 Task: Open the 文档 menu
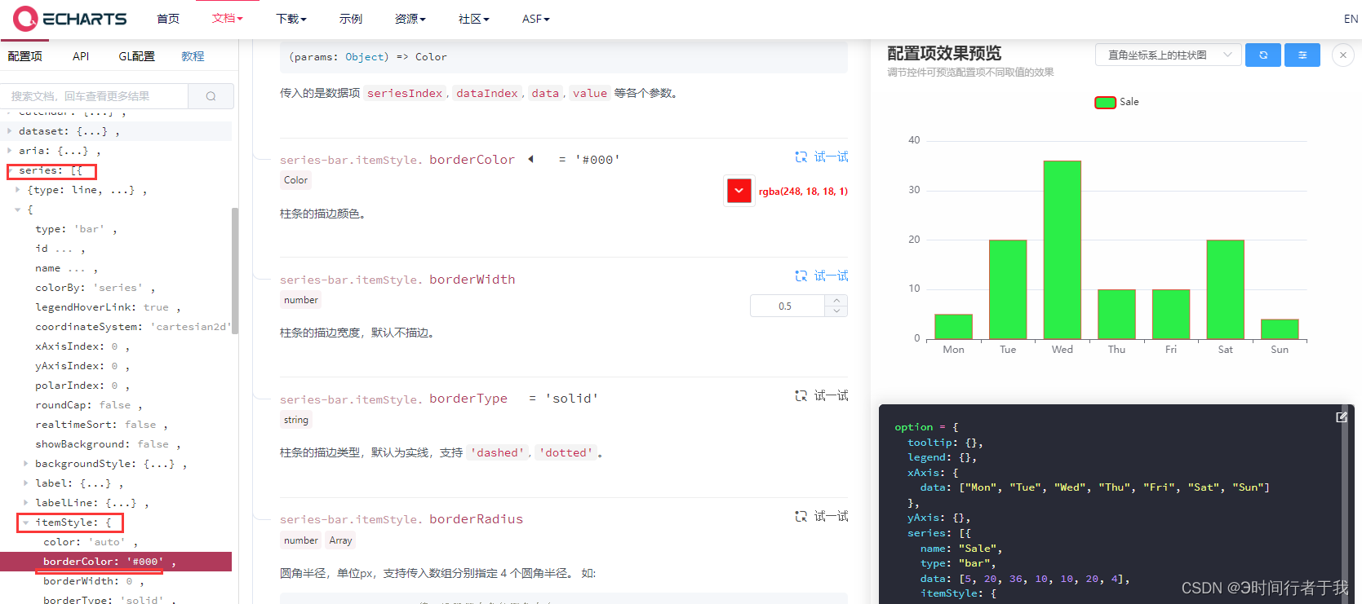coord(227,18)
